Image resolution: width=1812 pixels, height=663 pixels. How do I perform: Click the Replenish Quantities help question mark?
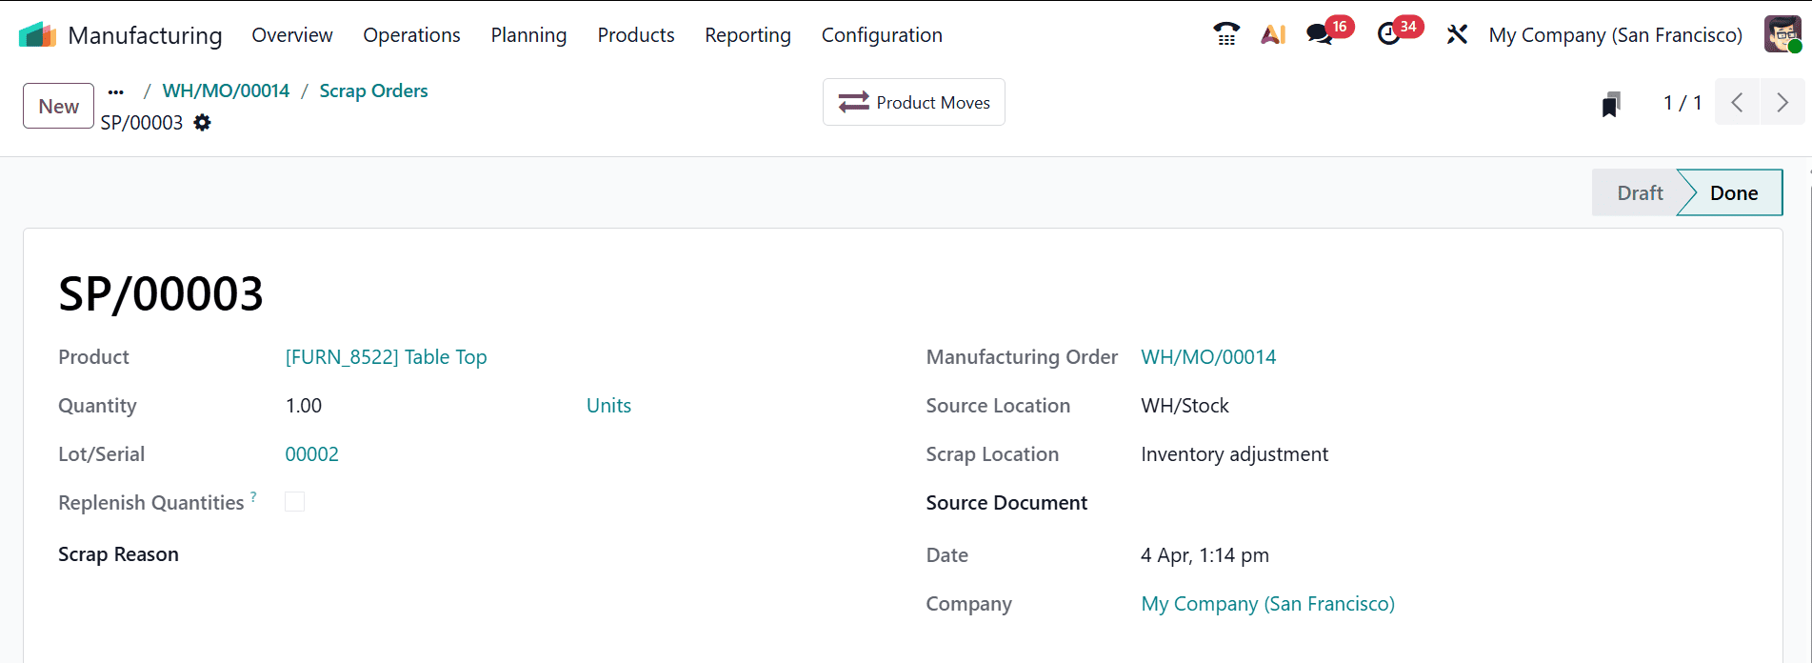point(253,496)
